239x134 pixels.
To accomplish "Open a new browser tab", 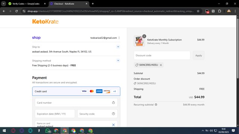I will pos(93,4).
